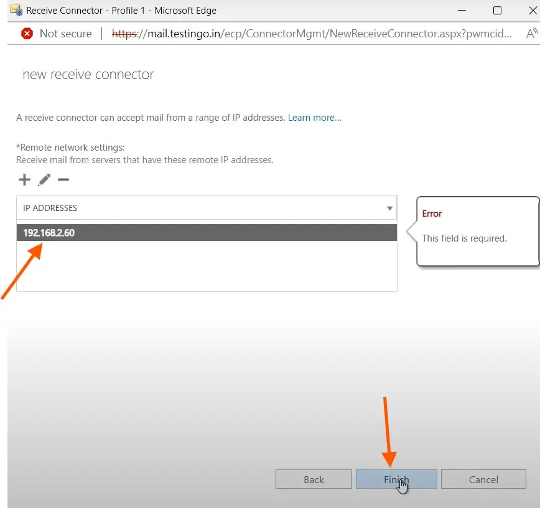540x508 pixels.
Task: Click the IP ADDRESSES column header
Action: coord(207,208)
